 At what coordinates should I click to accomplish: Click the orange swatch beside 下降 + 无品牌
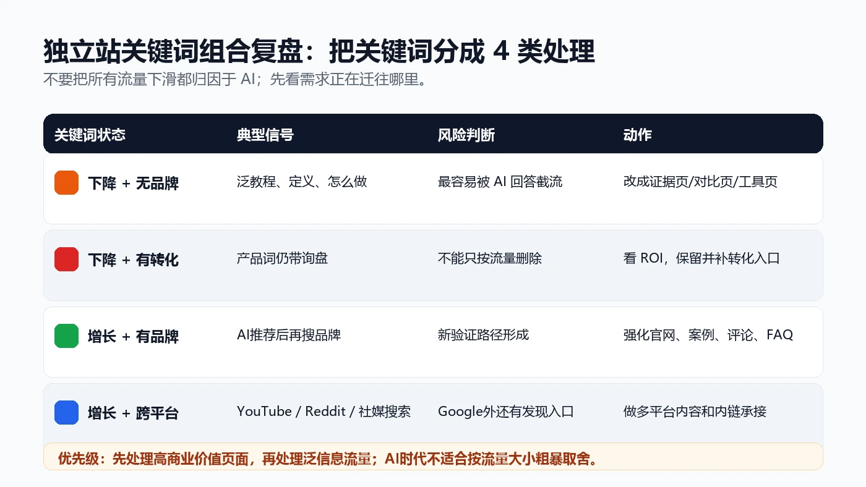pyautogui.click(x=66, y=183)
